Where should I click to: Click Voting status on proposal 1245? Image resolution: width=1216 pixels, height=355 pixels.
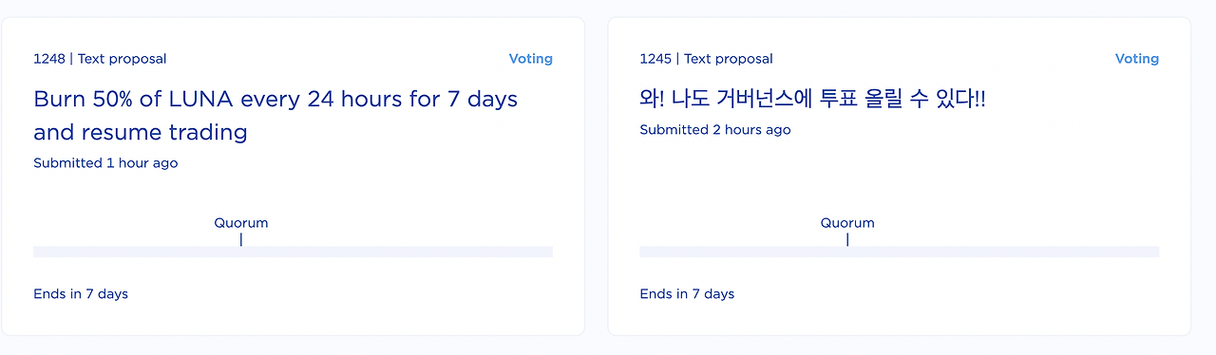(x=1136, y=59)
